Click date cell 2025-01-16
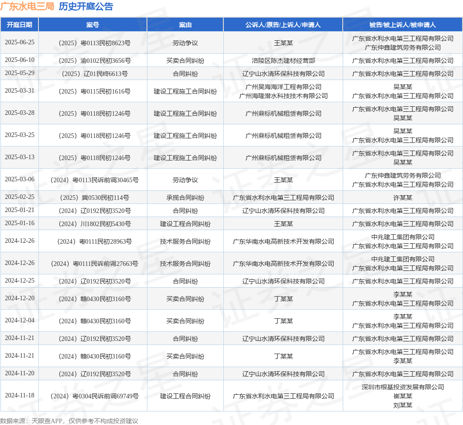The height and width of the screenshot is (425, 463). 19,223
